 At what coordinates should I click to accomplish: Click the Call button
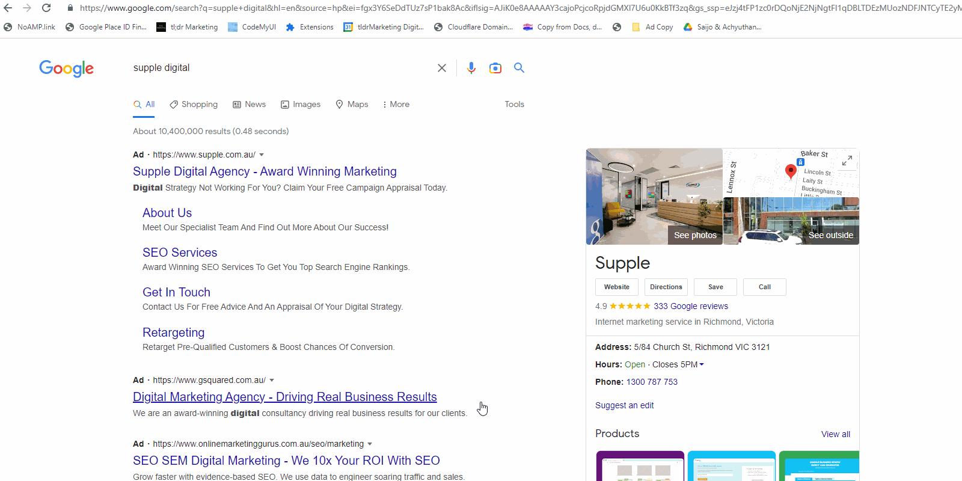pyautogui.click(x=765, y=287)
